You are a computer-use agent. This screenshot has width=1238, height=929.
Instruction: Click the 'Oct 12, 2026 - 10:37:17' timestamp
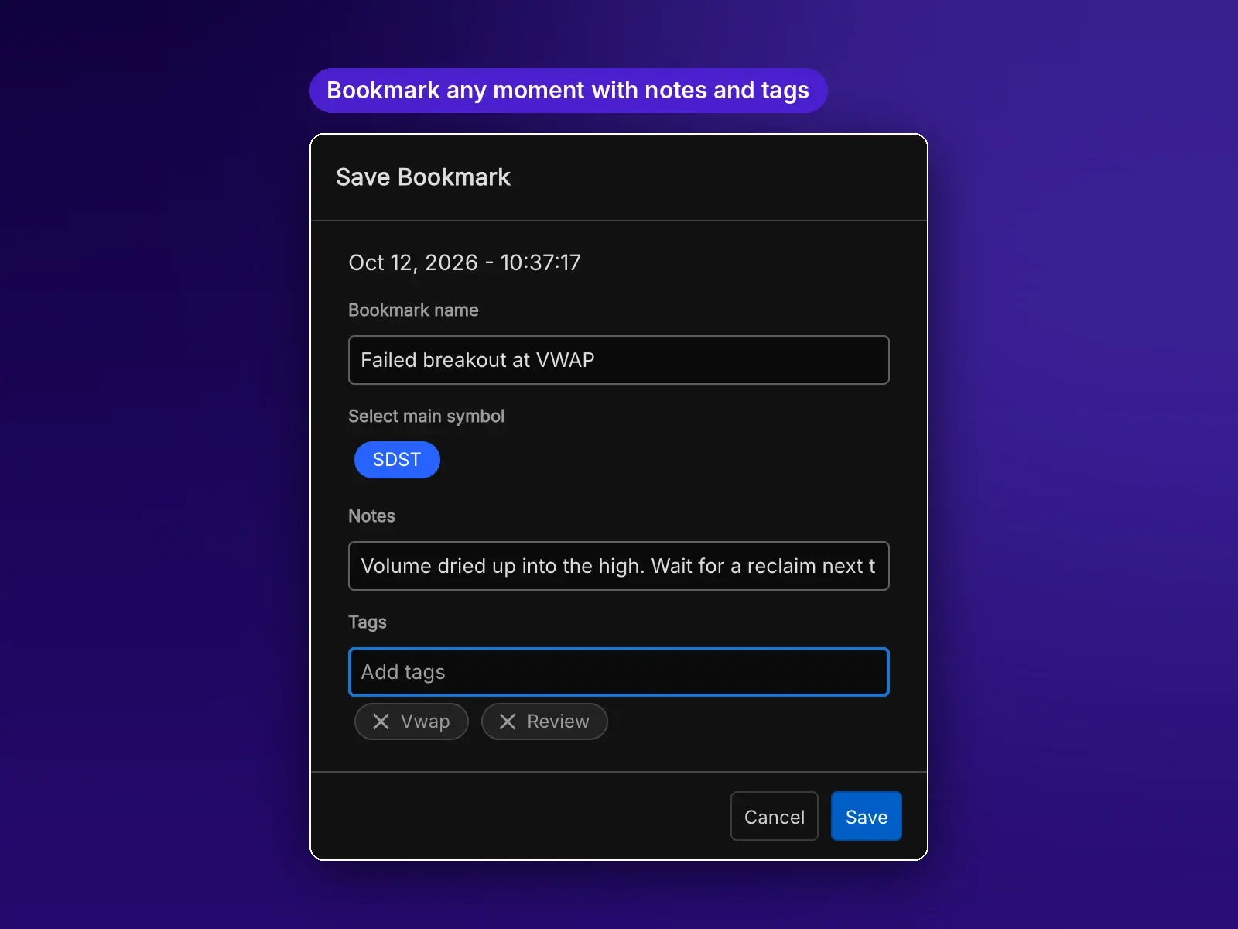point(464,262)
